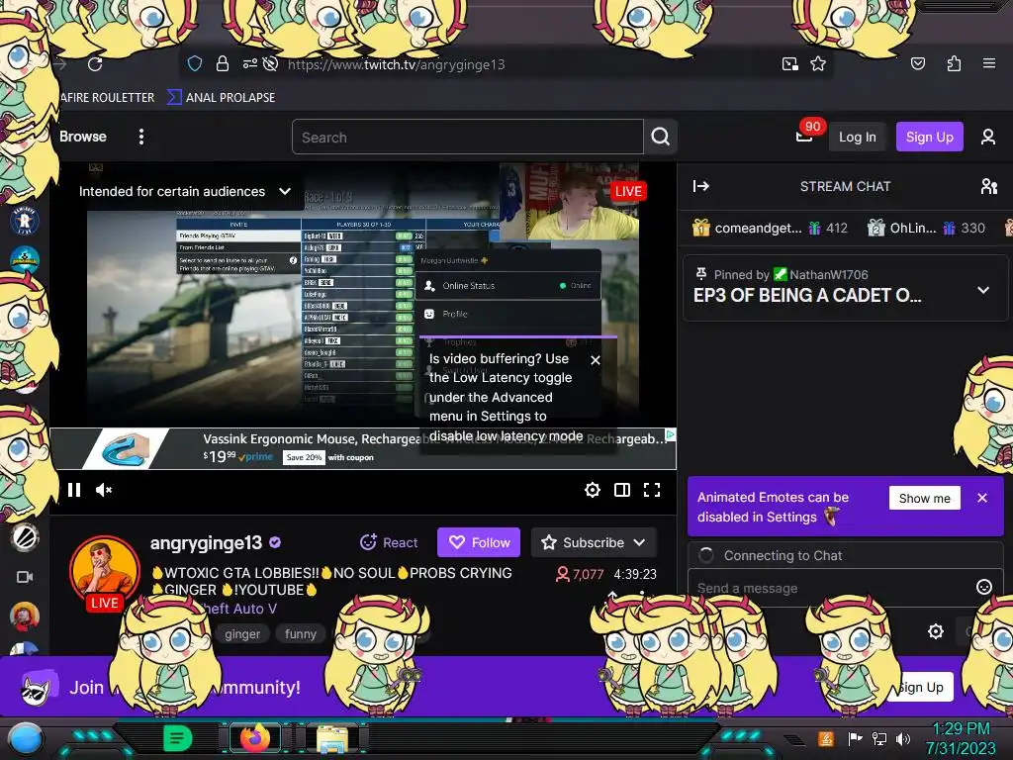Switch to theatre mode icon

point(622,490)
